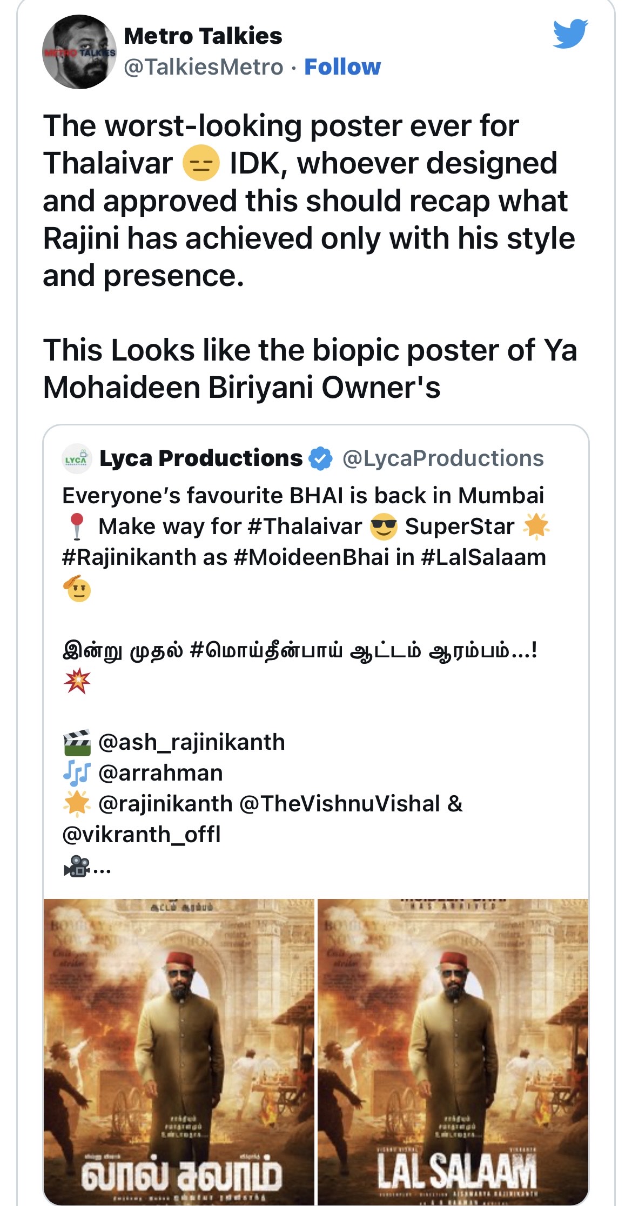
Task: Click the @LycaProductions handle
Action: 443,458
